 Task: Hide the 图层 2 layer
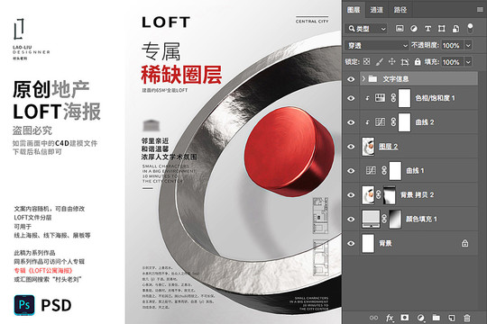[x=351, y=147]
